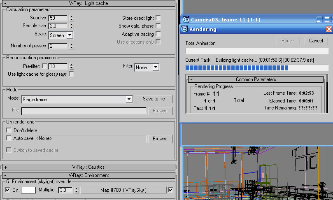This screenshot has height=200, width=333.
Task: Close the Rendering dialog
Action: tap(329, 29)
